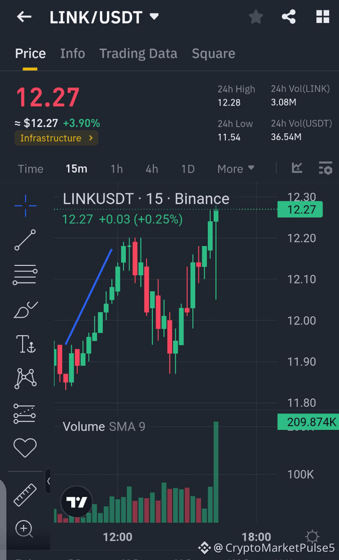Image resolution: width=339 pixels, height=560 pixels.
Task: Tap the 24h High value 12.28
Action: (229, 102)
